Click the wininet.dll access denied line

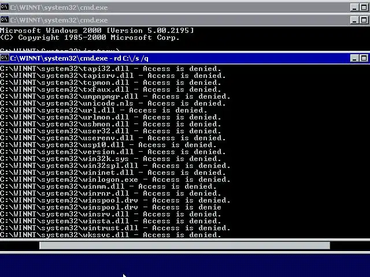(x=113, y=173)
